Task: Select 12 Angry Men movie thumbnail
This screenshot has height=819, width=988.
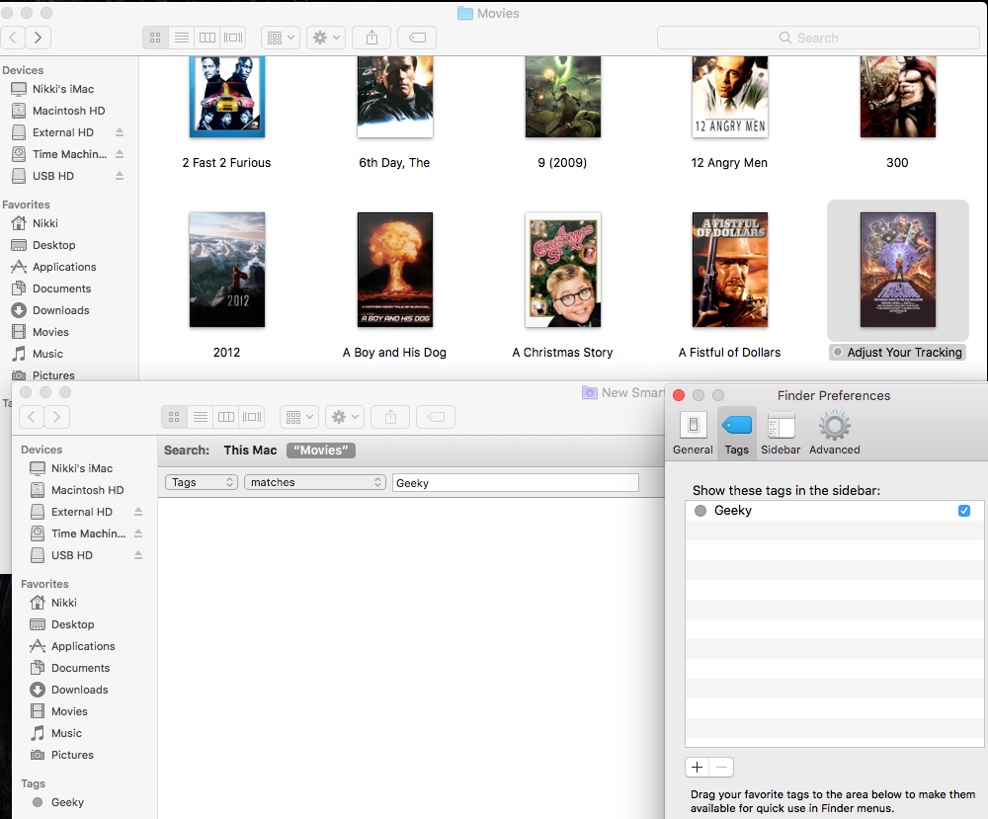Action: click(x=730, y=96)
